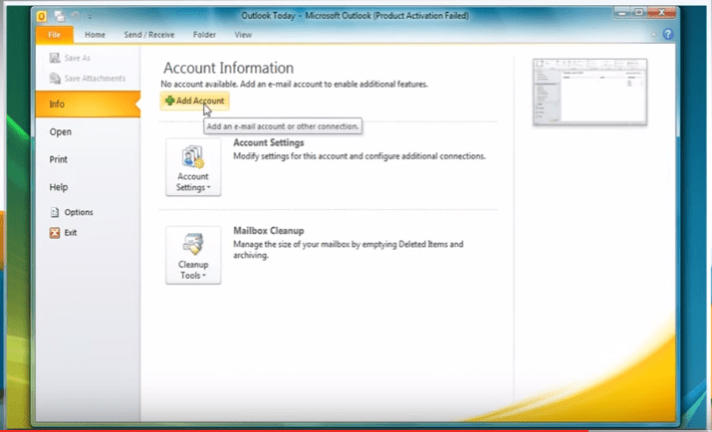Expand the Account Settings dropdown button
The height and width of the screenshot is (432, 712).
pos(193,167)
